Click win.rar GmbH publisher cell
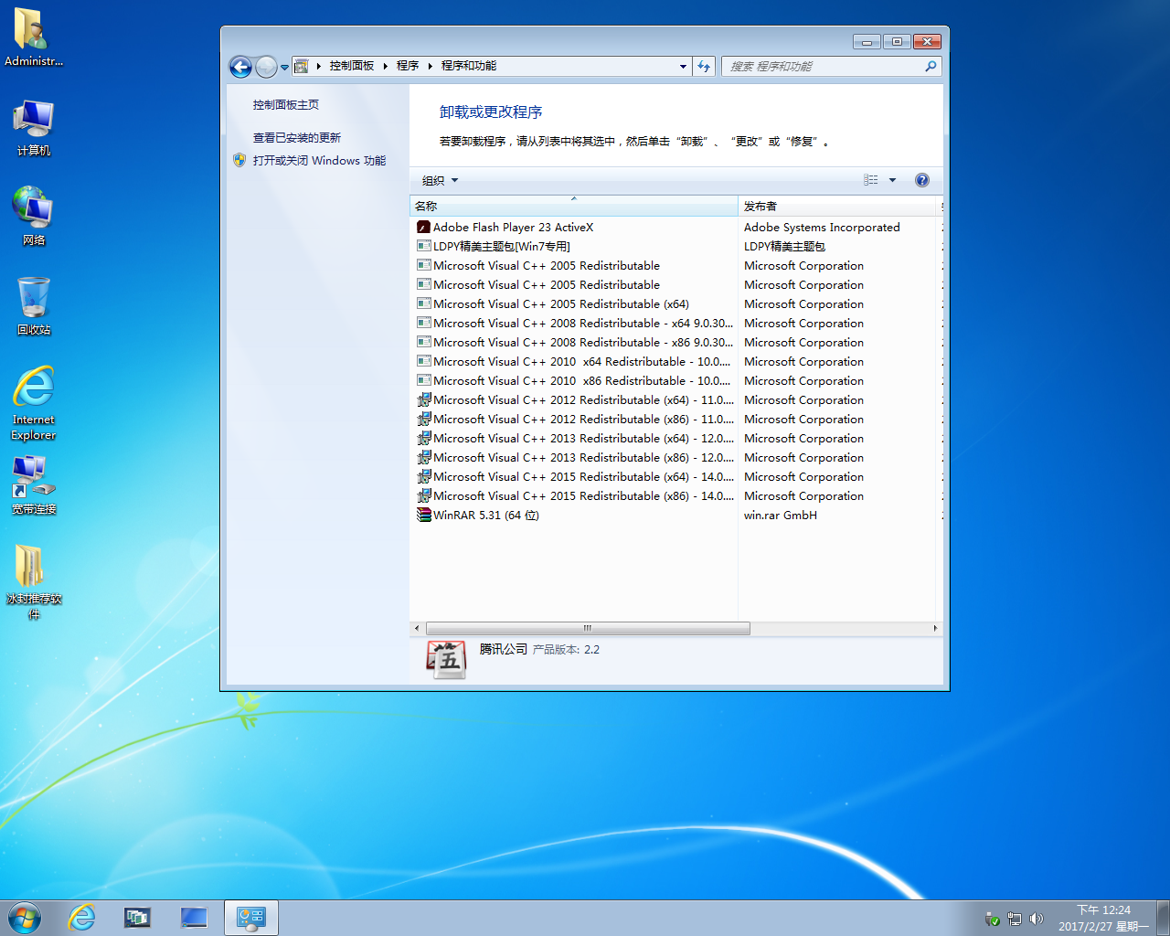Image resolution: width=1170 pixels, height=936 pixels. pyautogui.click(x=781, y=515)
